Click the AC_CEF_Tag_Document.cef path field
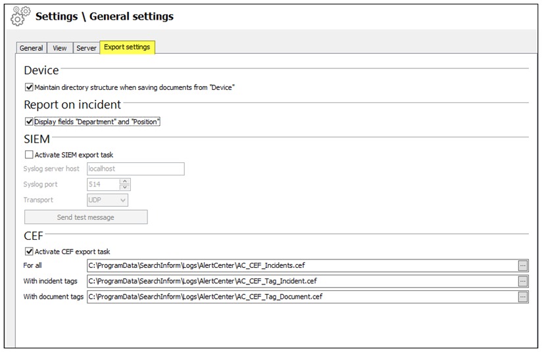Viewport: 542px width, 354px height. point(301,297)
